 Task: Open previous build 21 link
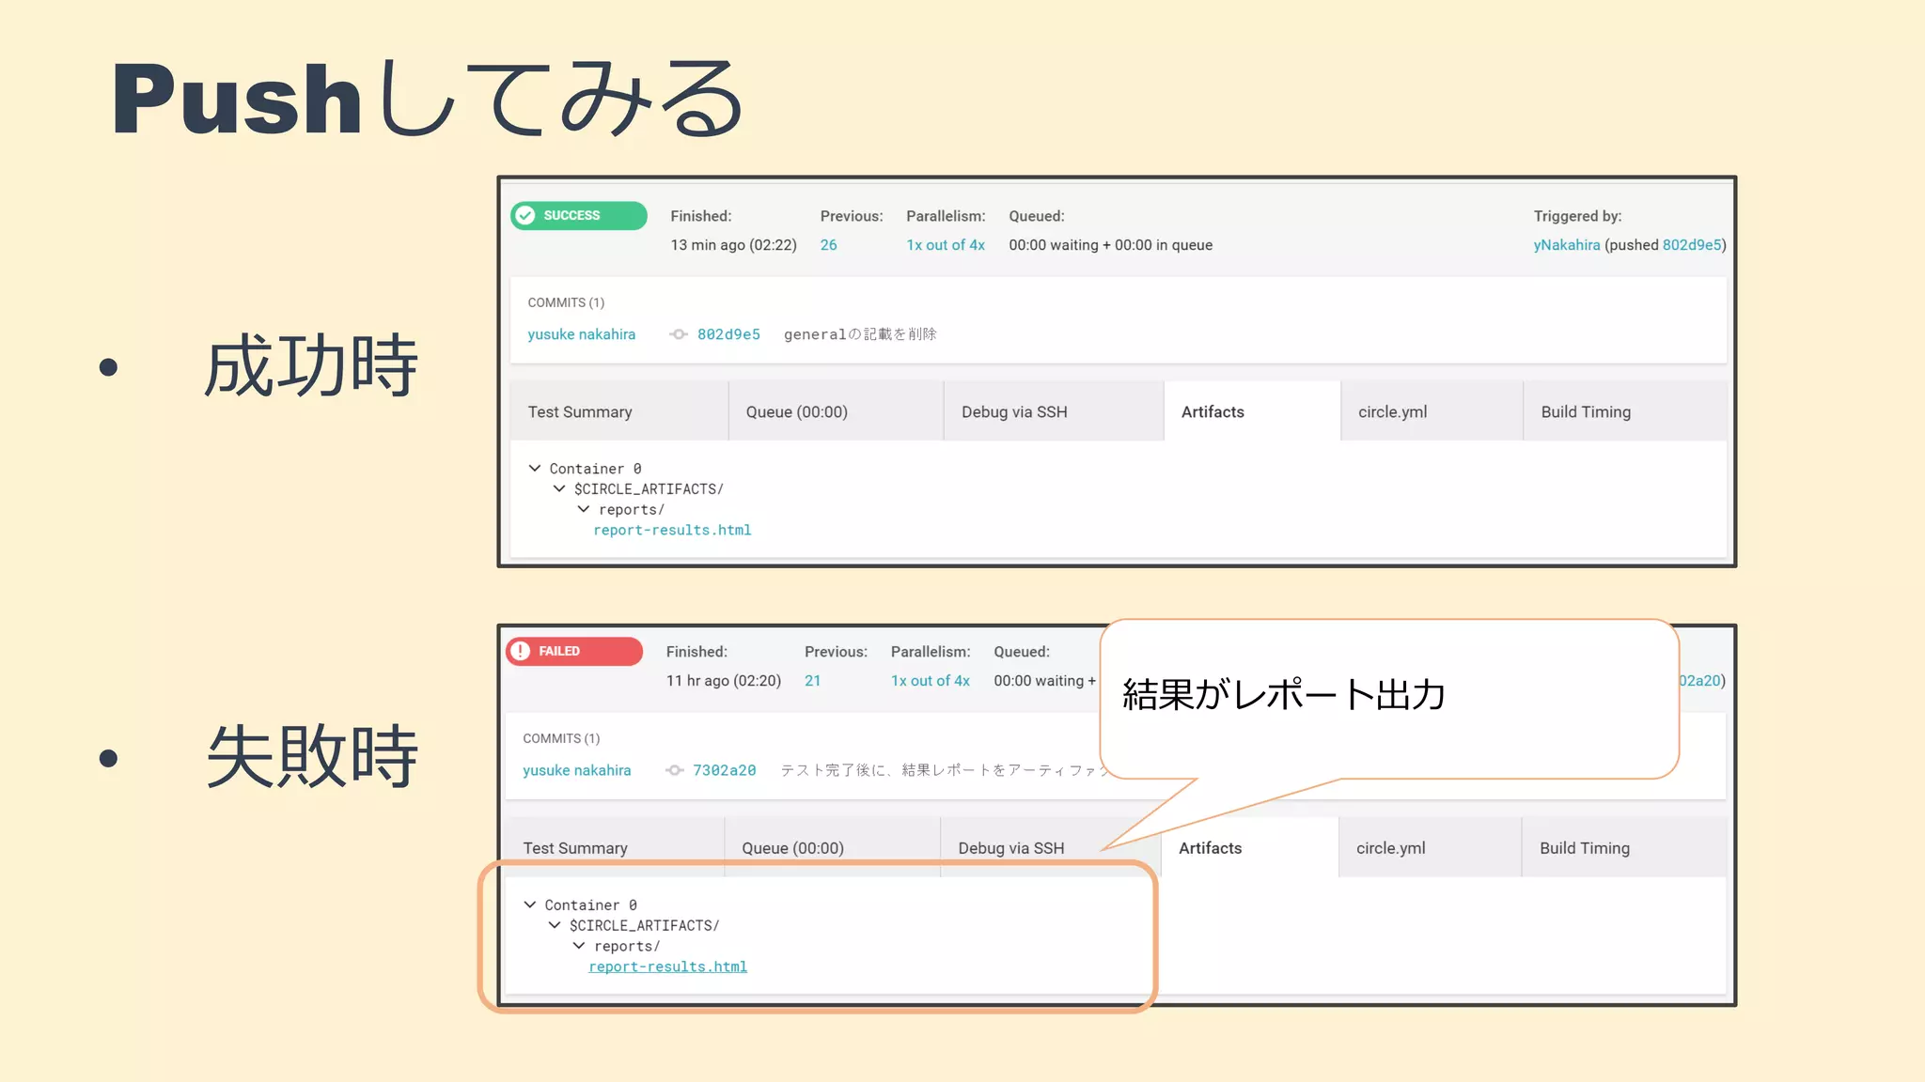[812, 681]
